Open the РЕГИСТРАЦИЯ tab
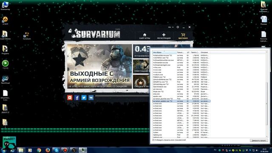The image size is (272, 153). point(164,36)
